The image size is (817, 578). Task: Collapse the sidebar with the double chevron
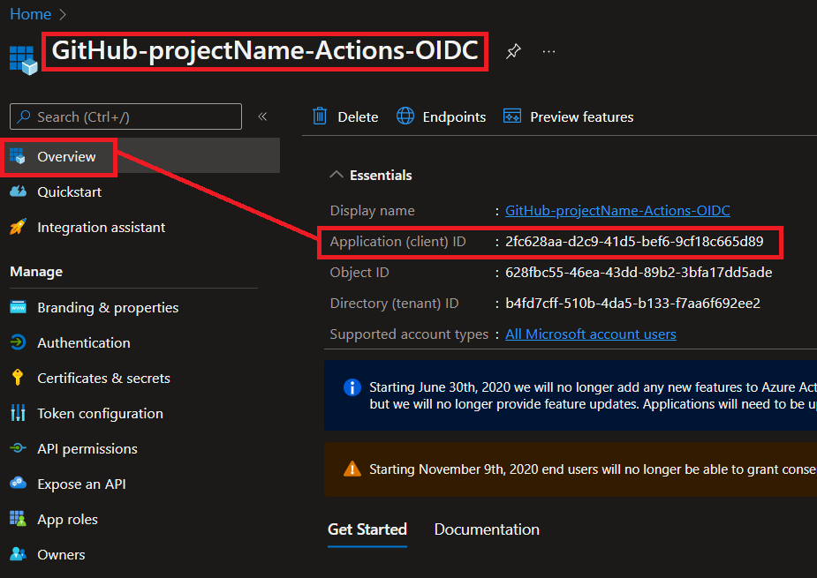(x=262, y=116)
